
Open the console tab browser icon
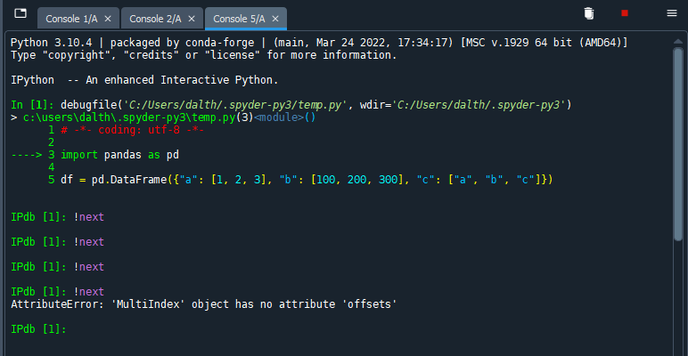pyautogui.click(x=20, y=13)
